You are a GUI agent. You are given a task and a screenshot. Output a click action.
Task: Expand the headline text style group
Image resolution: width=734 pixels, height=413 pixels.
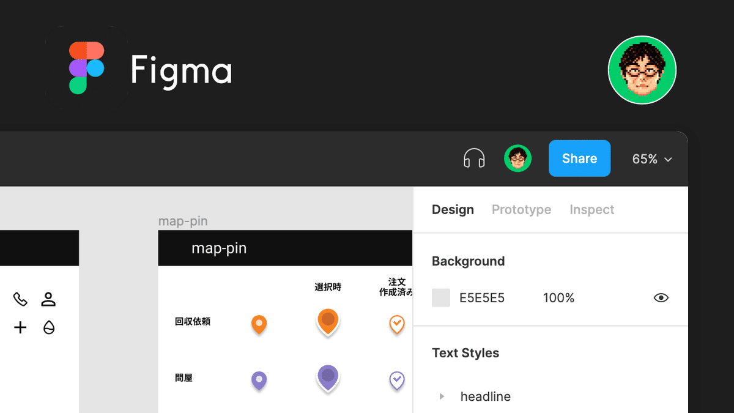click(x=442, y=396)
